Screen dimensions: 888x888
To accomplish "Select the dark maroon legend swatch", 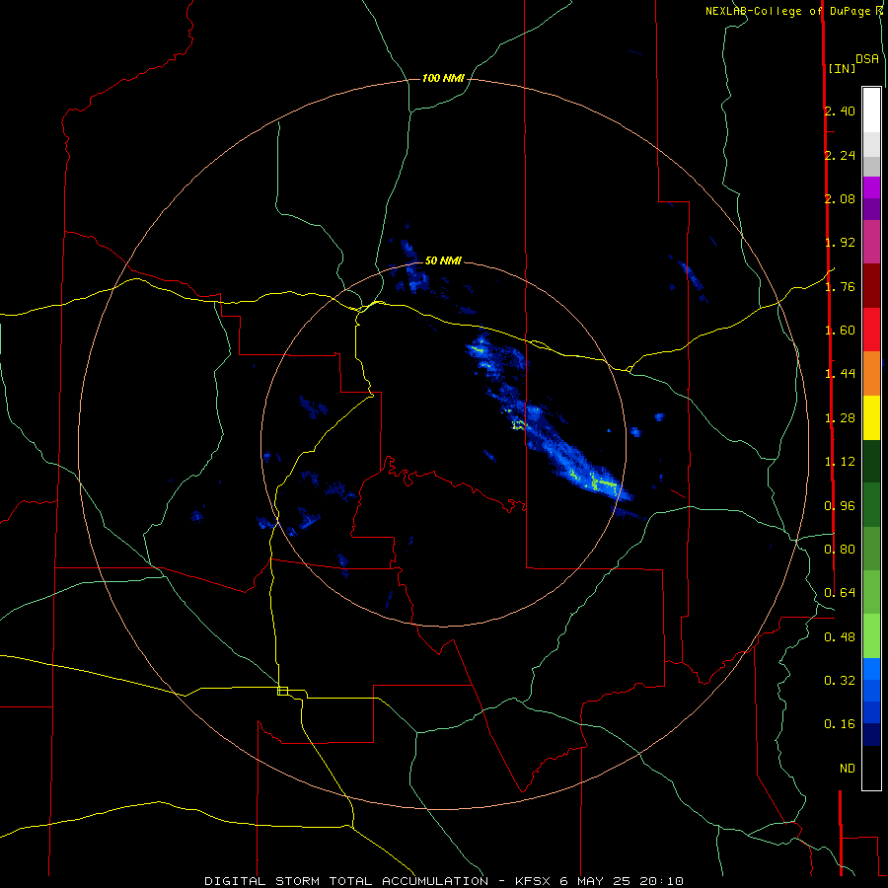I will [871, 286].
